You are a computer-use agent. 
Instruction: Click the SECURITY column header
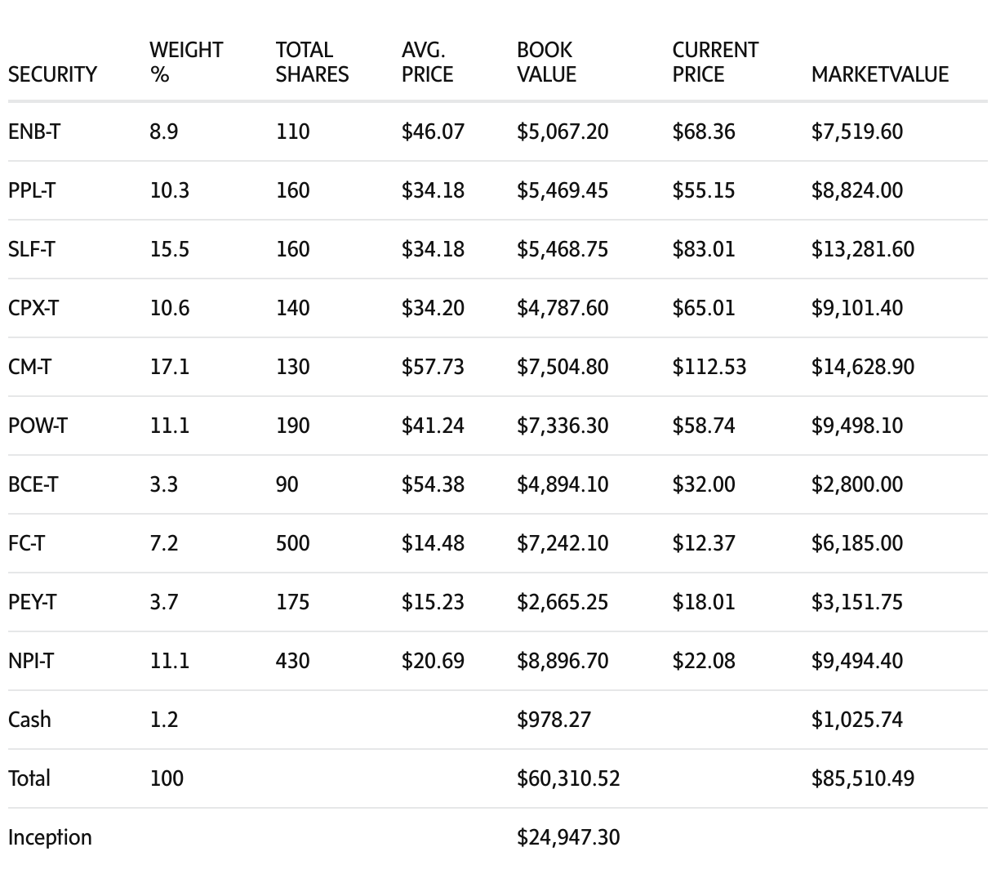52,74
